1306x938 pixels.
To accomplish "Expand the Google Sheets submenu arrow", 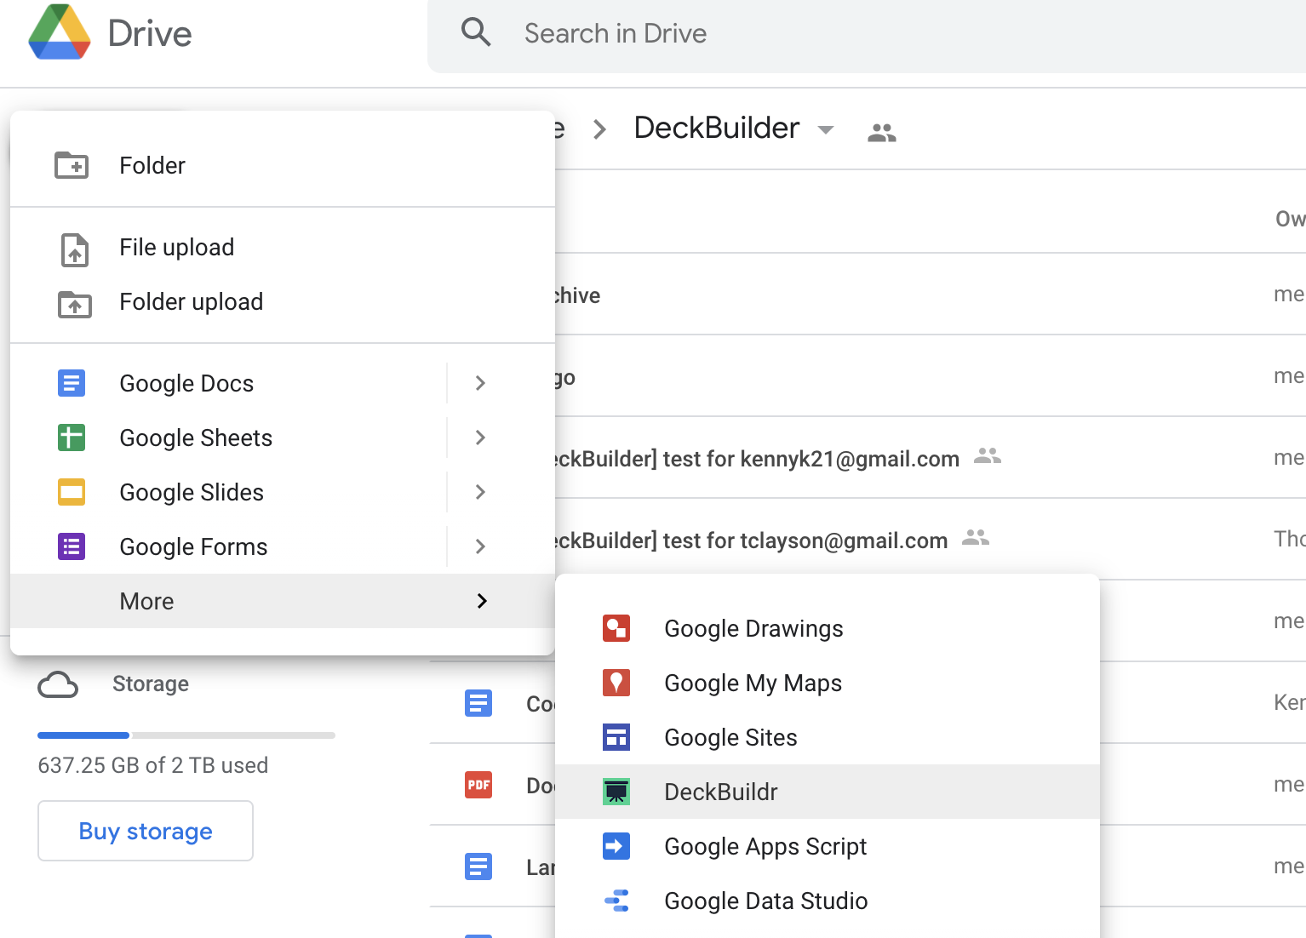I will (480, 438).
